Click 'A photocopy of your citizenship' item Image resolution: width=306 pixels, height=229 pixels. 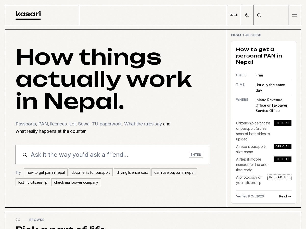(x=249, y=180)
